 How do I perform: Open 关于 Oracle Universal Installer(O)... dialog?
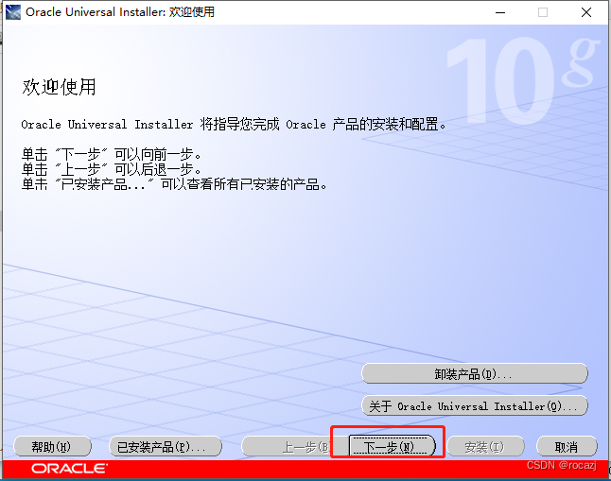point(475,405)
